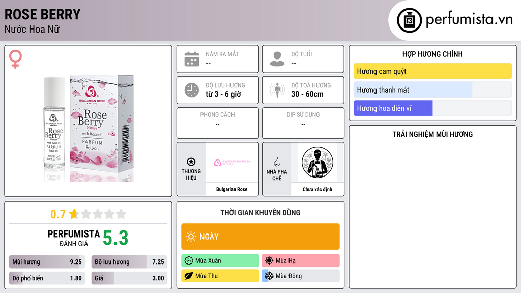Click the ROSE BERRY title
This screenshot has width=521, height=293.
[43, 14]
